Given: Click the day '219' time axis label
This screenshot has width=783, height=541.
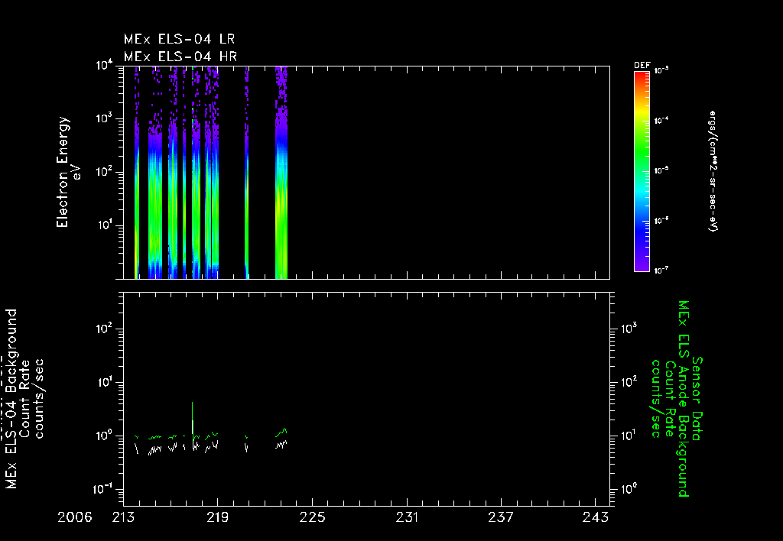Looking at the screenshot, I should point(218,517).
